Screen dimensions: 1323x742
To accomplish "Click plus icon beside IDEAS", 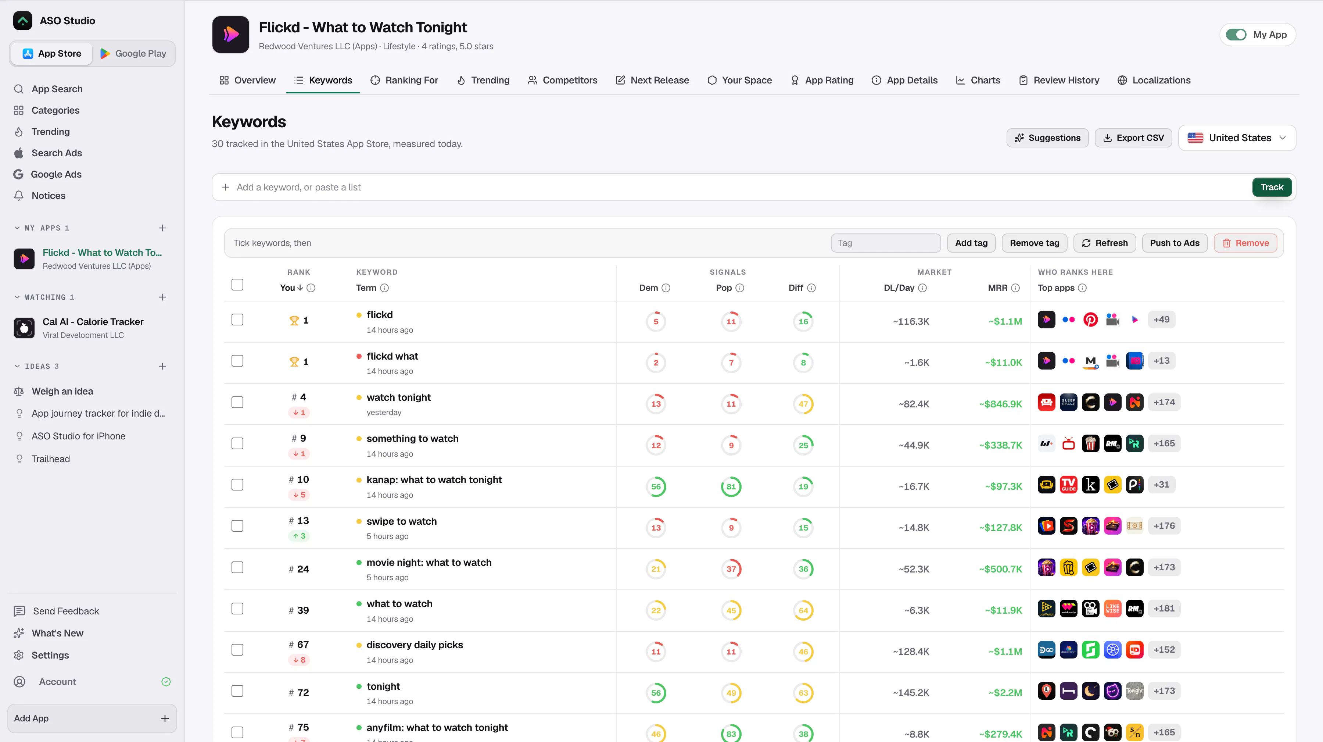I will pyautogui.click(x=162, y=366).
